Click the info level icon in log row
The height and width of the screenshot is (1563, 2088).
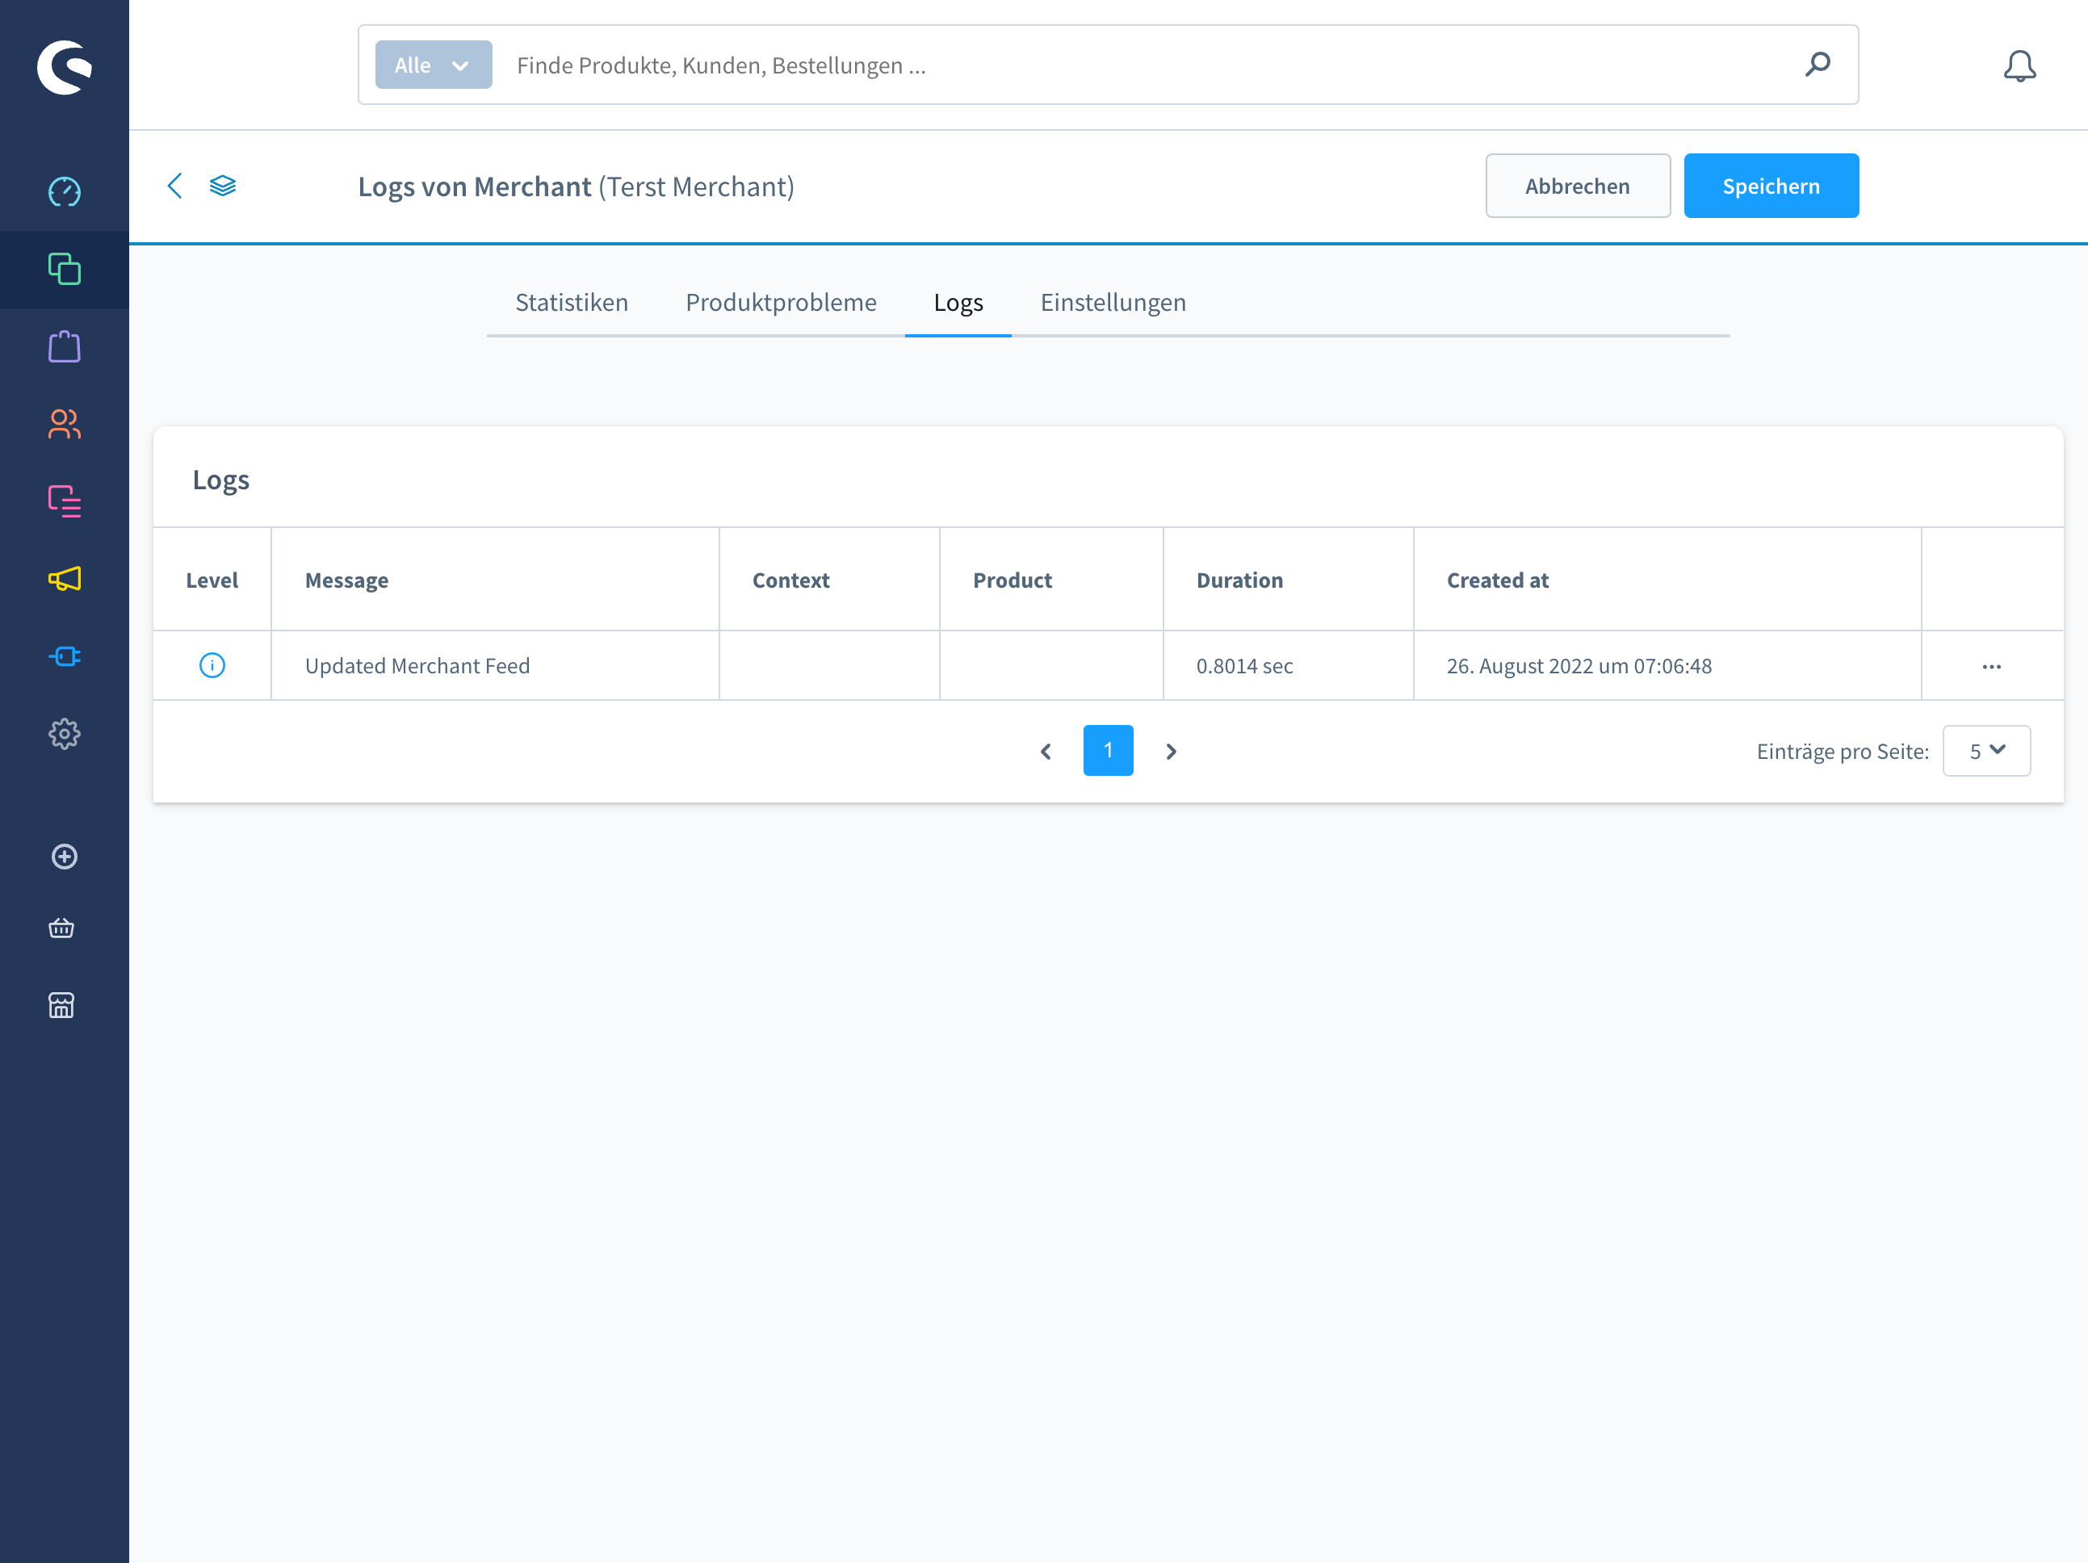click(x=212, y=665)
